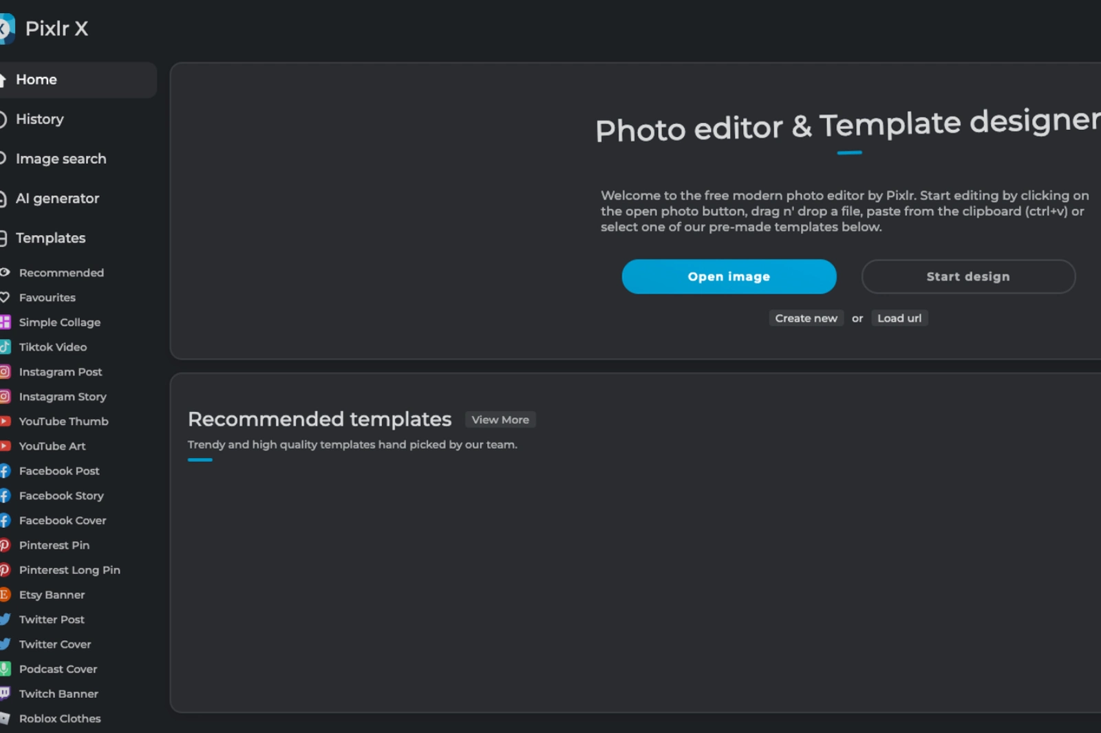Select the Favourites templates category
The width and height of the screenshot is (1101, 733).
(47, 297)
